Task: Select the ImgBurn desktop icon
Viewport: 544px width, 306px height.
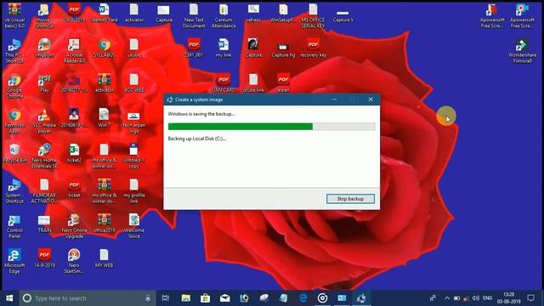Action: pos(44,48)
